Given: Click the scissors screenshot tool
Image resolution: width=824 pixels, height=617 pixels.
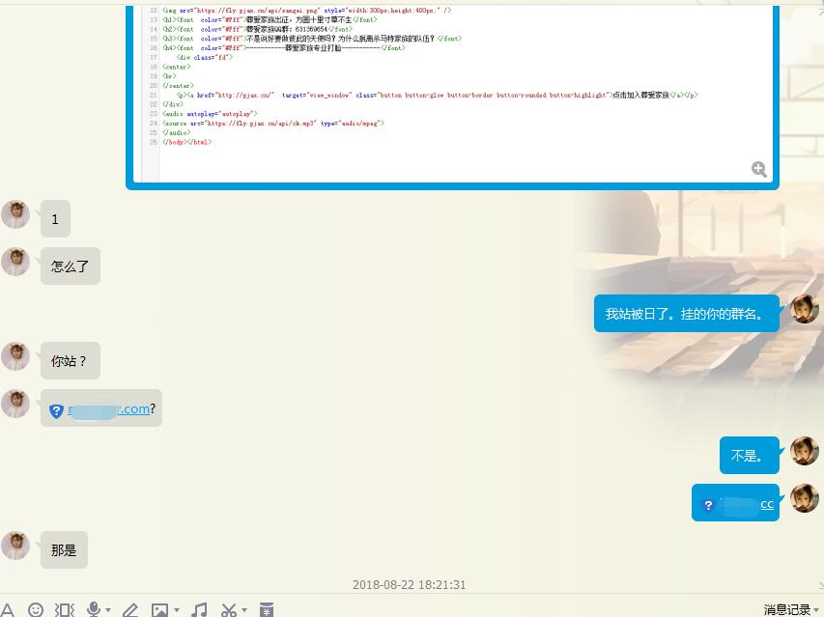Looking at the screenshot, I should pos(228,609).
